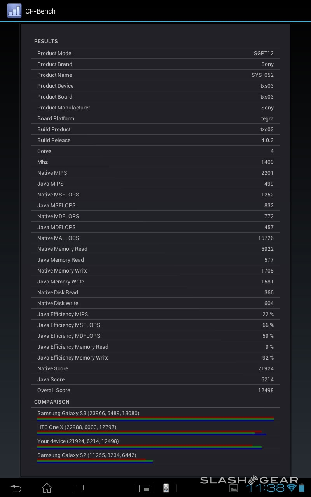Select the Product Model row
Image resolution: width=311 pixels, height=497 pixels.
pyautogui.click(x=155, y=53)
